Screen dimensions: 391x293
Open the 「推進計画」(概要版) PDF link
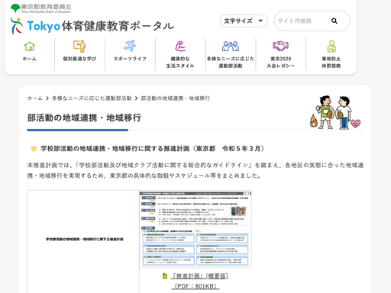pyautogui.click(x=199, y=276)
